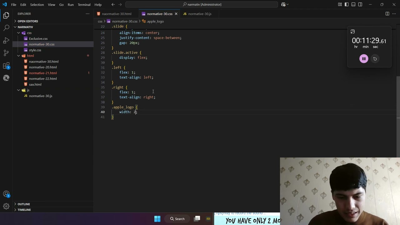This screenshot has width=400, height=225.
Task: Toggle the bottom panel
Action: pyautogui.click(x=353, y=4)
